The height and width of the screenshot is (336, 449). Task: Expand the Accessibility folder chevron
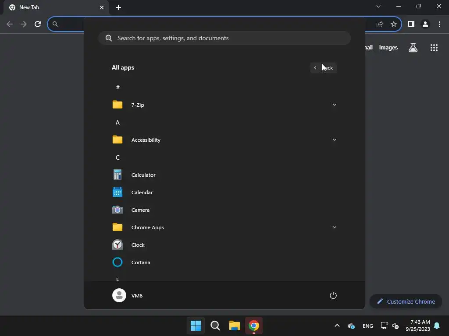point(334,140)
